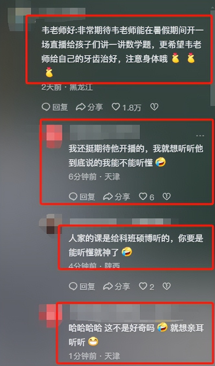Like the reply that has 6 likes
This screenshot has height=366, width=215.
(x=147, y=197)
